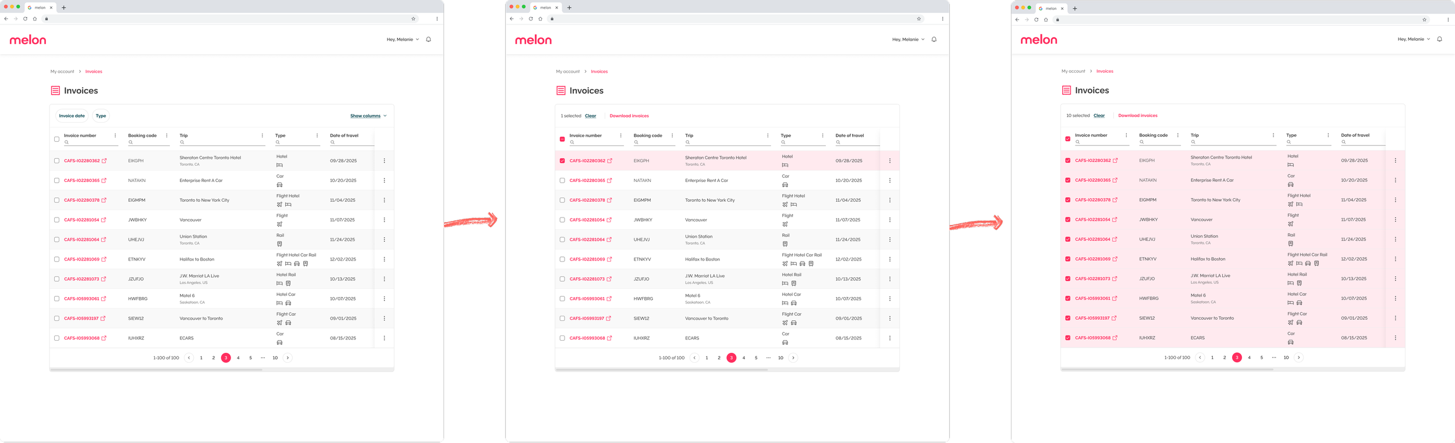Open external link icon for CAFS-I02280362, filter-chips window
The width and height of the screenshot is (1455, 443).
[104, 160]
